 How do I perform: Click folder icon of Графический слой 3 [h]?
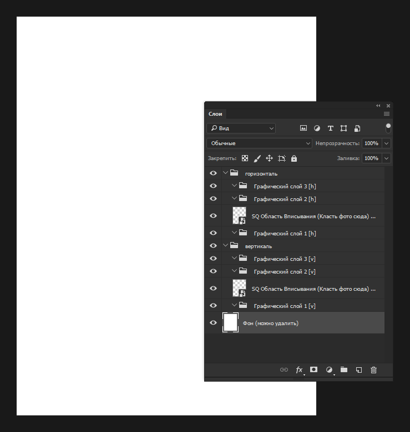pyautogui.click(x=243, y=186)
